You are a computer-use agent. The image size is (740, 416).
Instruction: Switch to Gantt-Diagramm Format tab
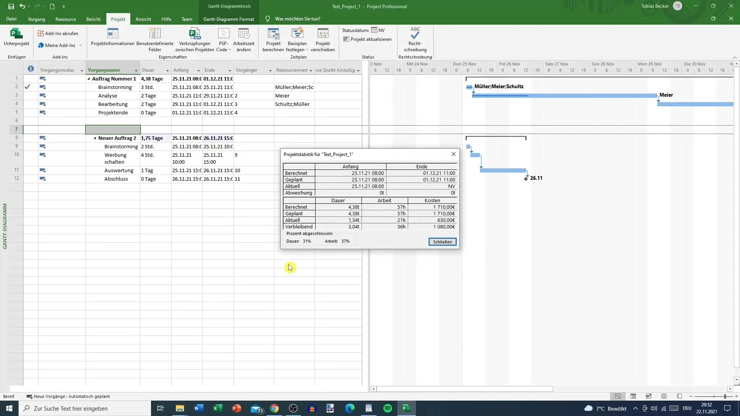point(229,19)
